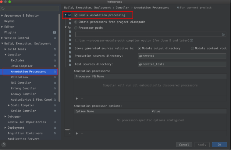
Task: Select Validation in the settings tree
Action: pos(19,77)
